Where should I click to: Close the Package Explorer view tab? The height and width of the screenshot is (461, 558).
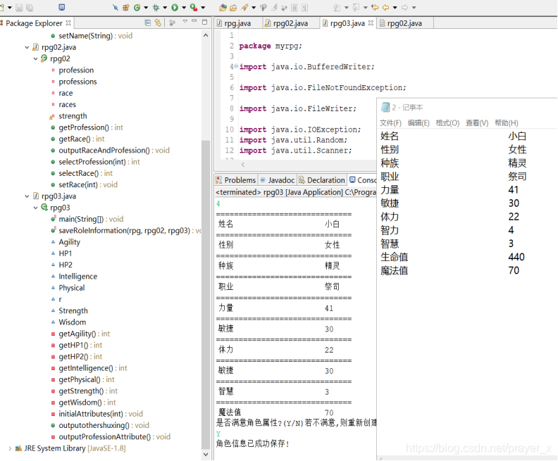(x=68, y=23)
